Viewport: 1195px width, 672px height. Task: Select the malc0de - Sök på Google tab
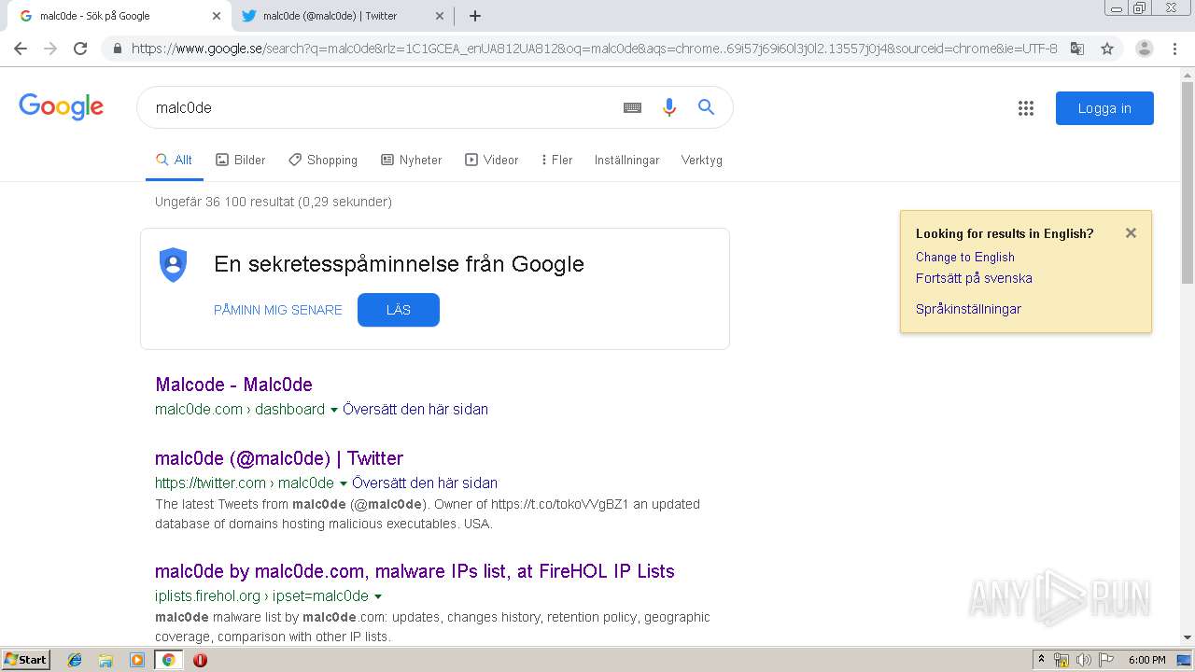coord(119,16)
